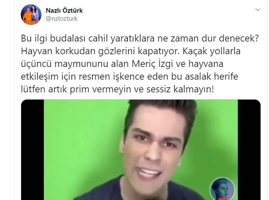Click the last tweet line ending "sessiz kalmayın!"

(x=118, y=89)
